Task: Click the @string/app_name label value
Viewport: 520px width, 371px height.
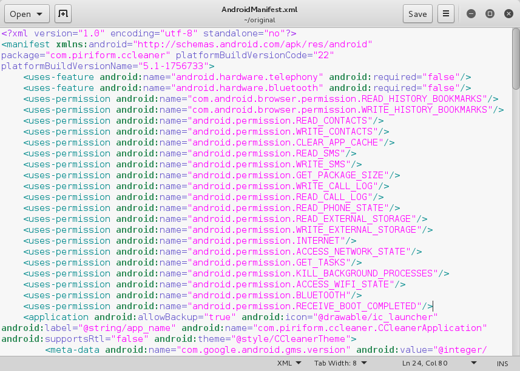Action: tap(127, 329)
